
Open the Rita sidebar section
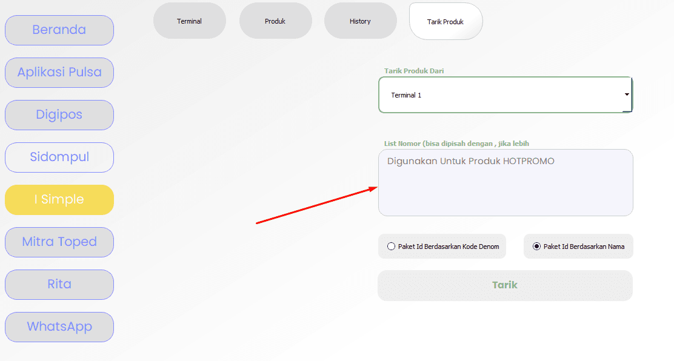click(59, 285)
